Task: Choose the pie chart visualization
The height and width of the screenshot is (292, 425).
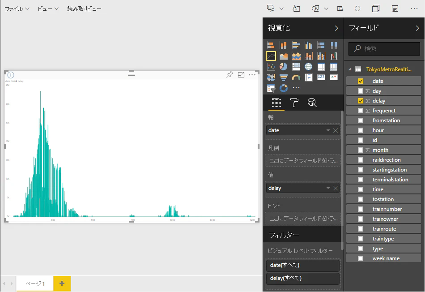Action: [x=284, y=66]
